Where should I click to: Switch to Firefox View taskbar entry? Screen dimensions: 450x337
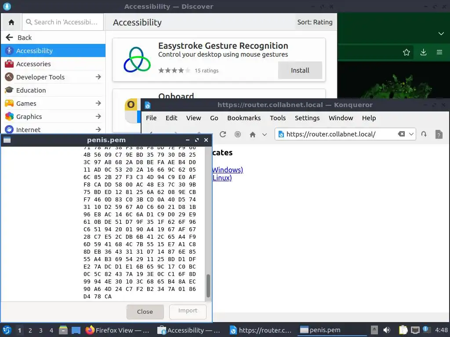pos(118,330)
